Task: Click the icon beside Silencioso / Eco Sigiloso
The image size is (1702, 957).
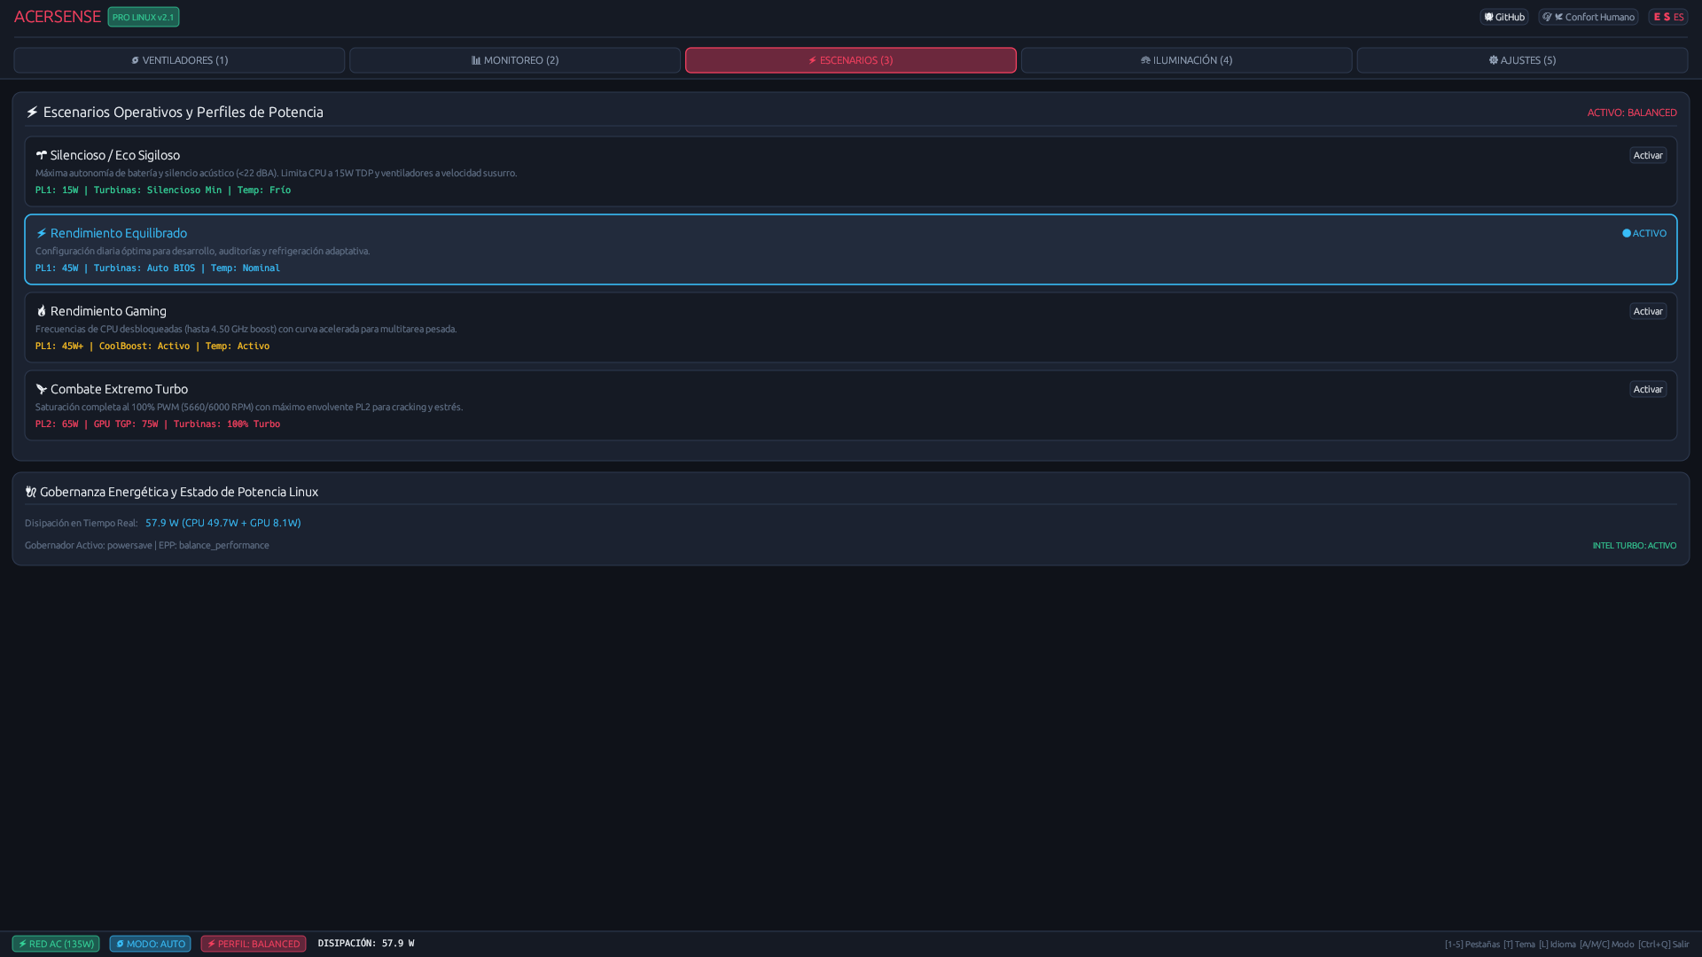Action: [x=41, y=155]
